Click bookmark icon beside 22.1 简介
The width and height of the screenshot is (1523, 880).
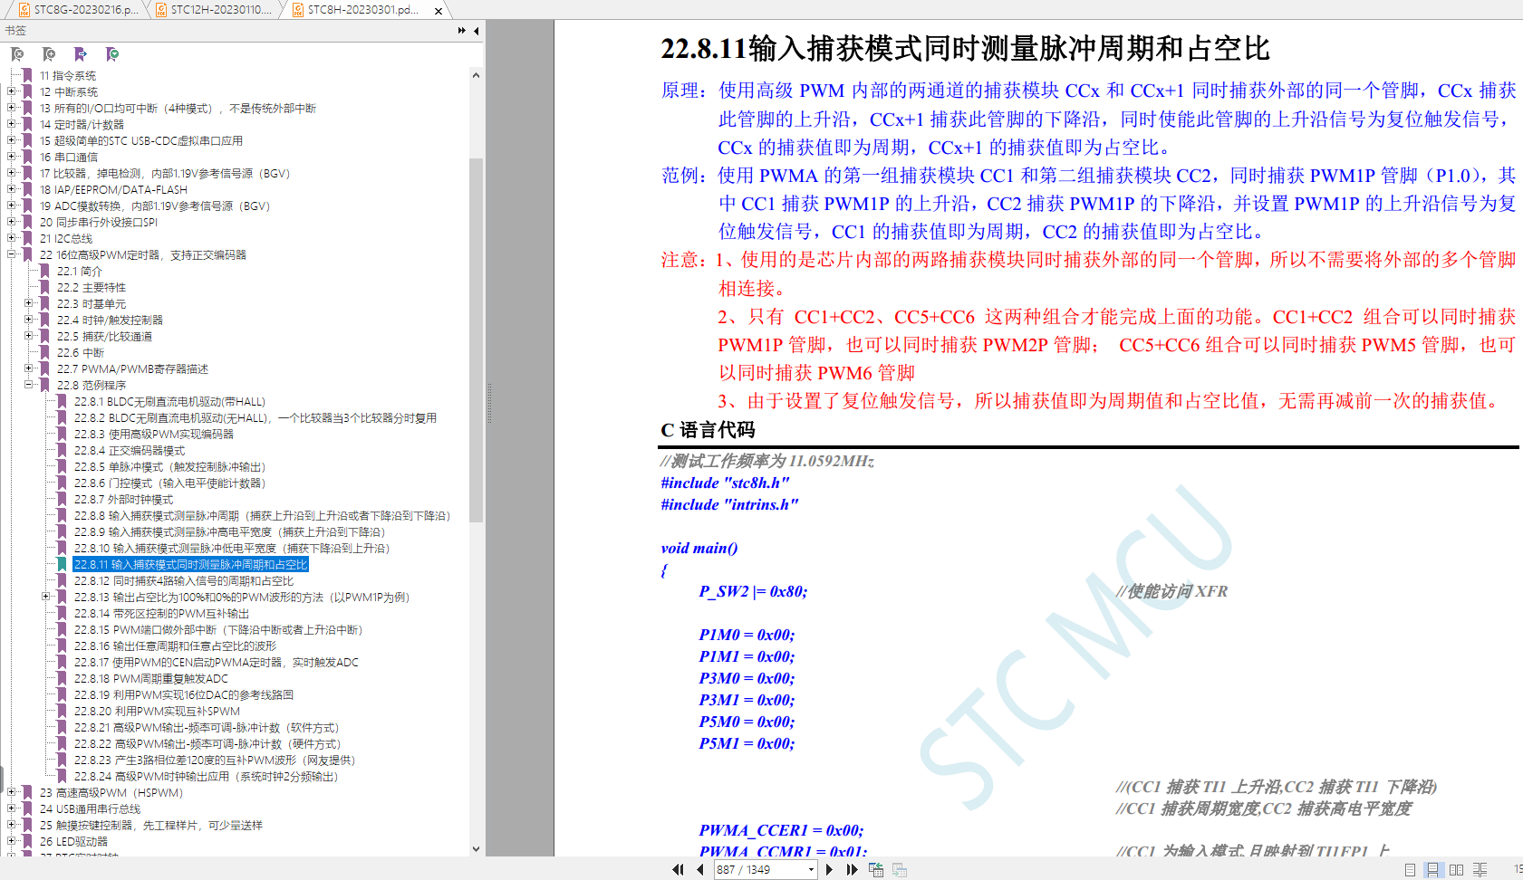click(x=45, y=271)
